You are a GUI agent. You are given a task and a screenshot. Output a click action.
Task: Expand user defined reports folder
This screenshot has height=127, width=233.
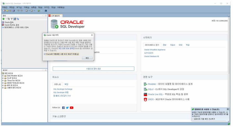coord(3,88)
